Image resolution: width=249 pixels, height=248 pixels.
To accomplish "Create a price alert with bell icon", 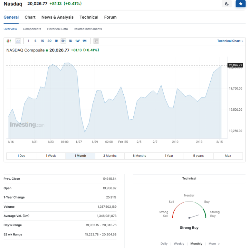I will [x=226, y=4].
